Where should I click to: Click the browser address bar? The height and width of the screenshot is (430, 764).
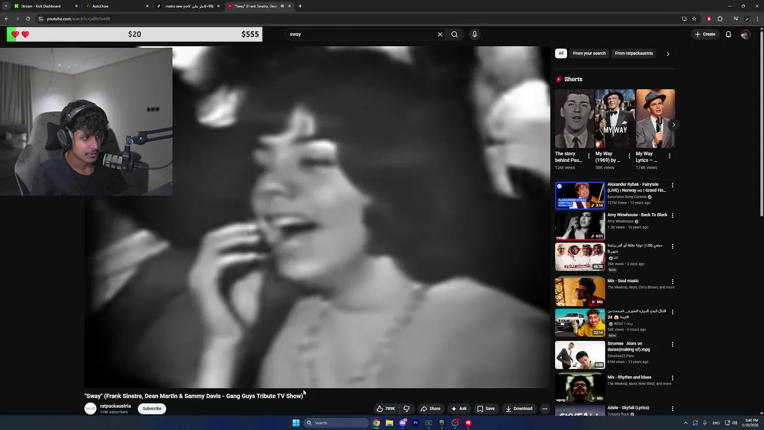point(358,19)
